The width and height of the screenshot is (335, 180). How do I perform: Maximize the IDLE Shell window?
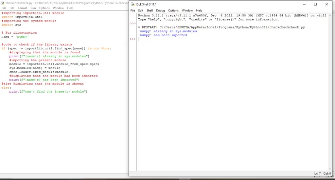[315, 4]
